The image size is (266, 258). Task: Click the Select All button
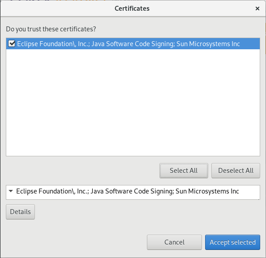point(184,171)
